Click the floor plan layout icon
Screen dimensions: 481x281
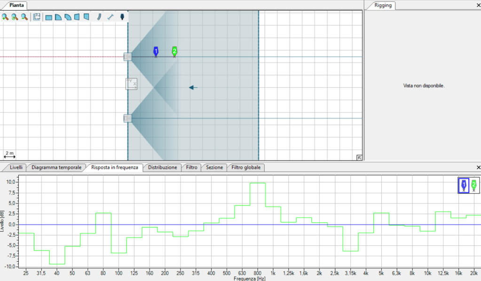pos(36,17)
